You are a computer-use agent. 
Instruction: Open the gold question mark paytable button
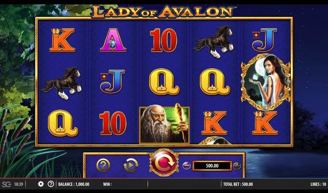(x=104, y=165)
